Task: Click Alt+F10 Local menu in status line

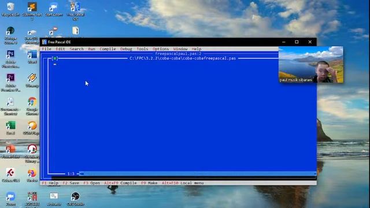Action: pyautogui.click(x=183, y=183)
